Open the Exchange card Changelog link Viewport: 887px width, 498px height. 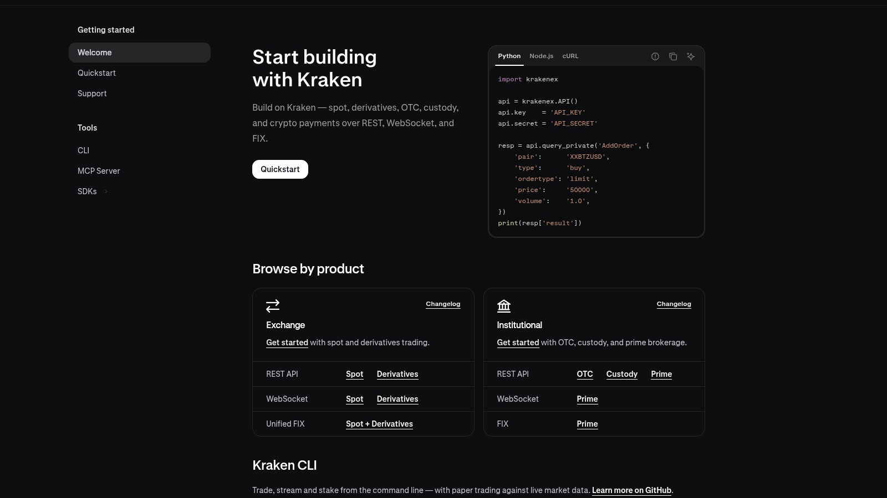(x=443, y=304)
